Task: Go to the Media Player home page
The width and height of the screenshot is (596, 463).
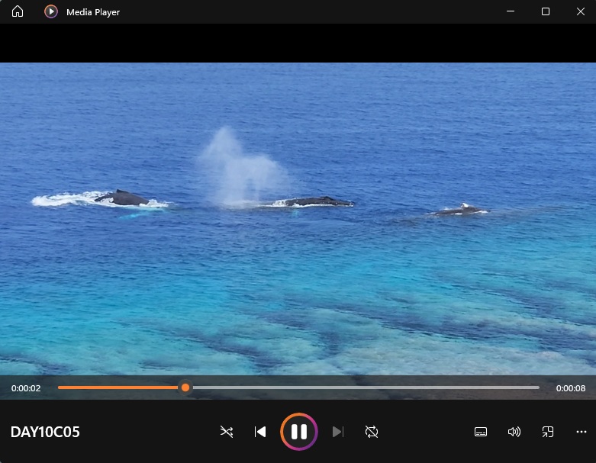Action: [x=18, y=11]
